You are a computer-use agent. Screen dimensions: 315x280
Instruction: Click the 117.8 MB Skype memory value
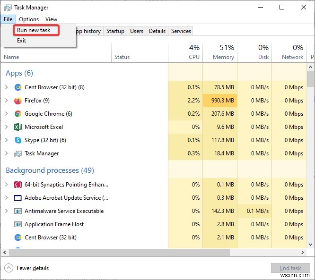[223, 140]
